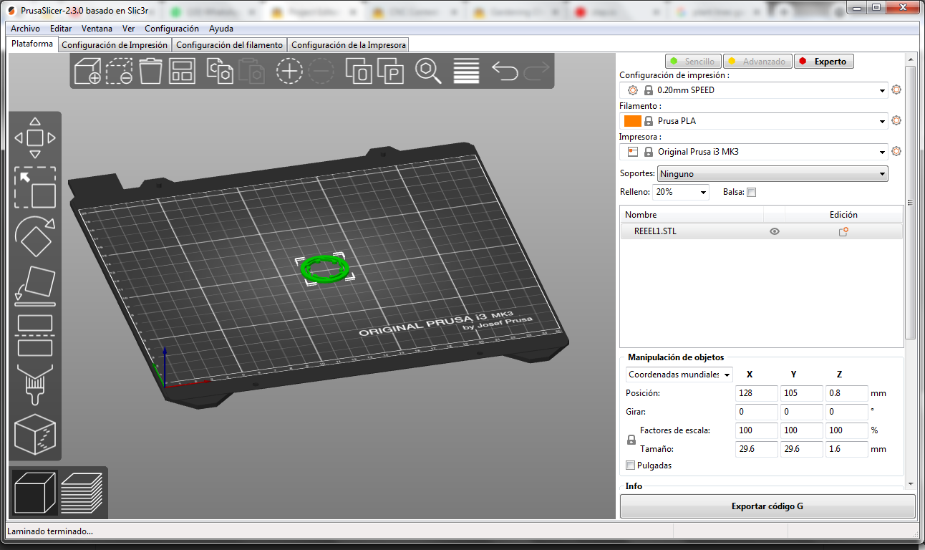Open the Ventana menu
This screenshot has width=925, height=550.
click(97, 29)
